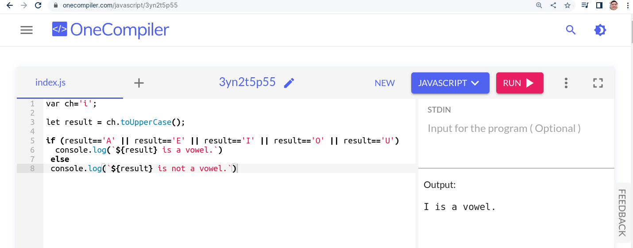Place cursor at var ch='i' line

tap(71, 104)
